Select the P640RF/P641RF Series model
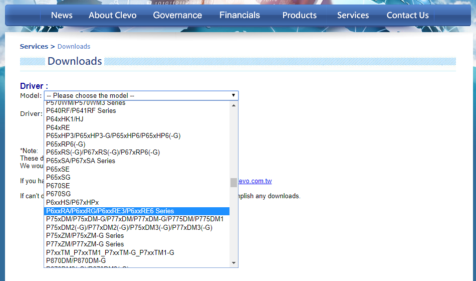476x281 pixels. tap(137, 111)
